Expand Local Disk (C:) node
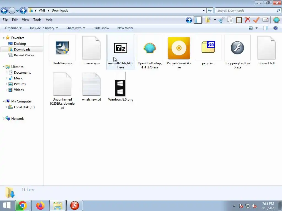The width and height of the screenshot is (282, 211). [x=7, y=107]
